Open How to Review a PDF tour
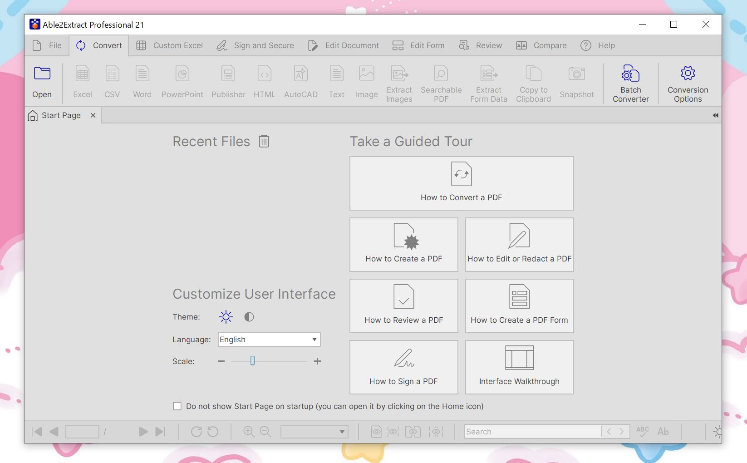747x463 pixels. tap(404, 306)
